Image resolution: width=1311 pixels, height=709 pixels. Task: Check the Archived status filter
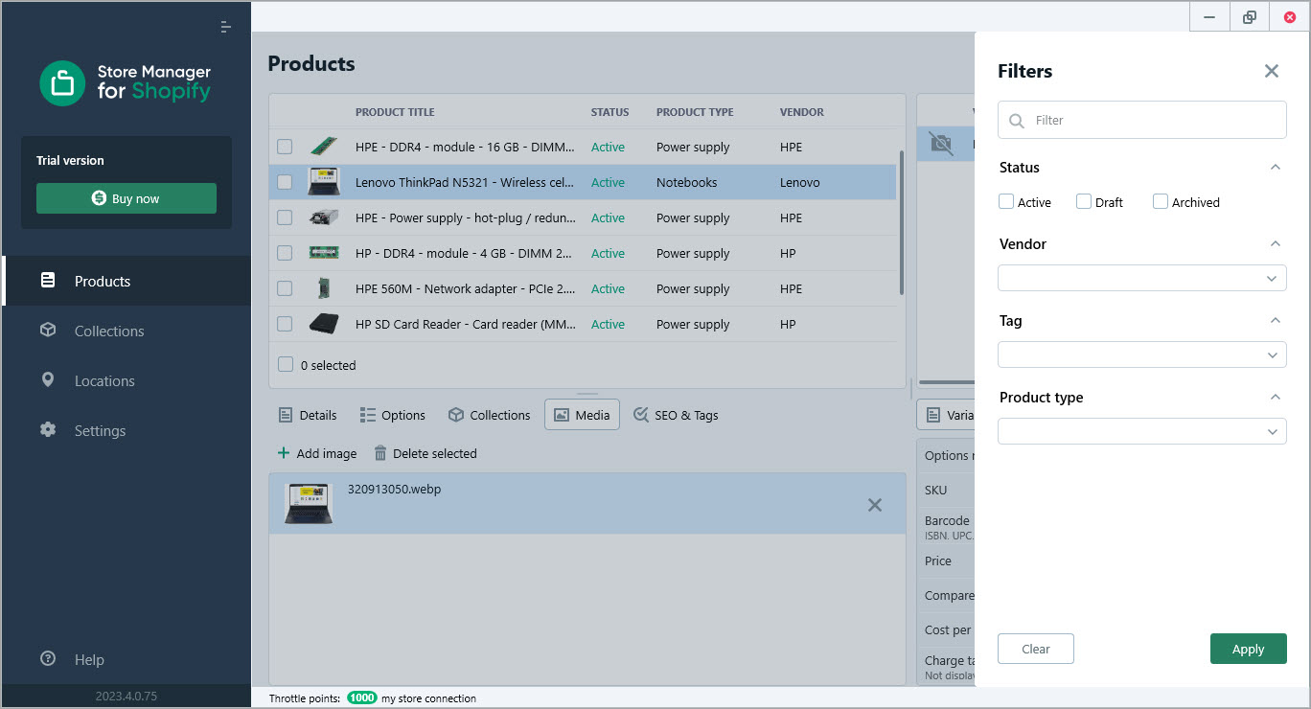pos(1161,201)
